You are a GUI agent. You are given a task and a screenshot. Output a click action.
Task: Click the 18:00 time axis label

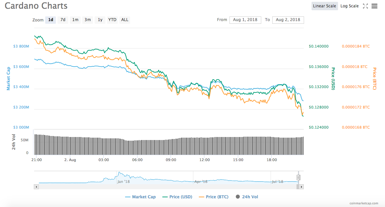272,160
